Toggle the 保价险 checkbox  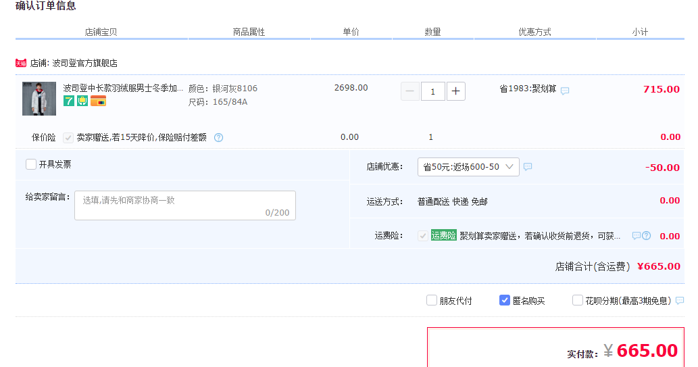click(x=68, y=138)
